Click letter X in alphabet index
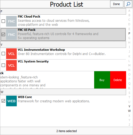Image resolution: width=133 pixels, height=135 pixels. tap(129, 116)
